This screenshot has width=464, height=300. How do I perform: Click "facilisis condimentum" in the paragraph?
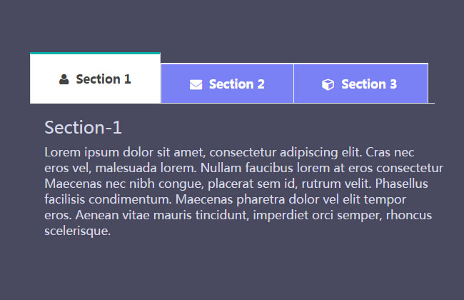(106, 199)
